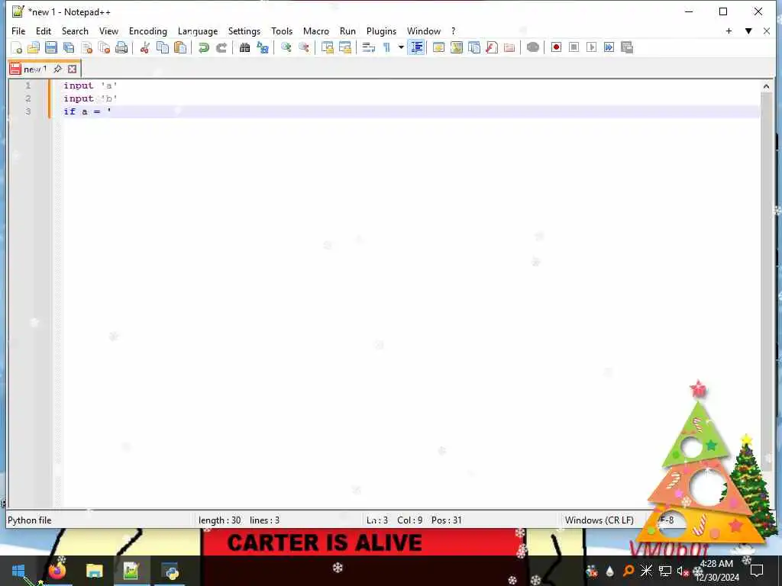
Task: Open the Search menu
Action: pos(75,31)
